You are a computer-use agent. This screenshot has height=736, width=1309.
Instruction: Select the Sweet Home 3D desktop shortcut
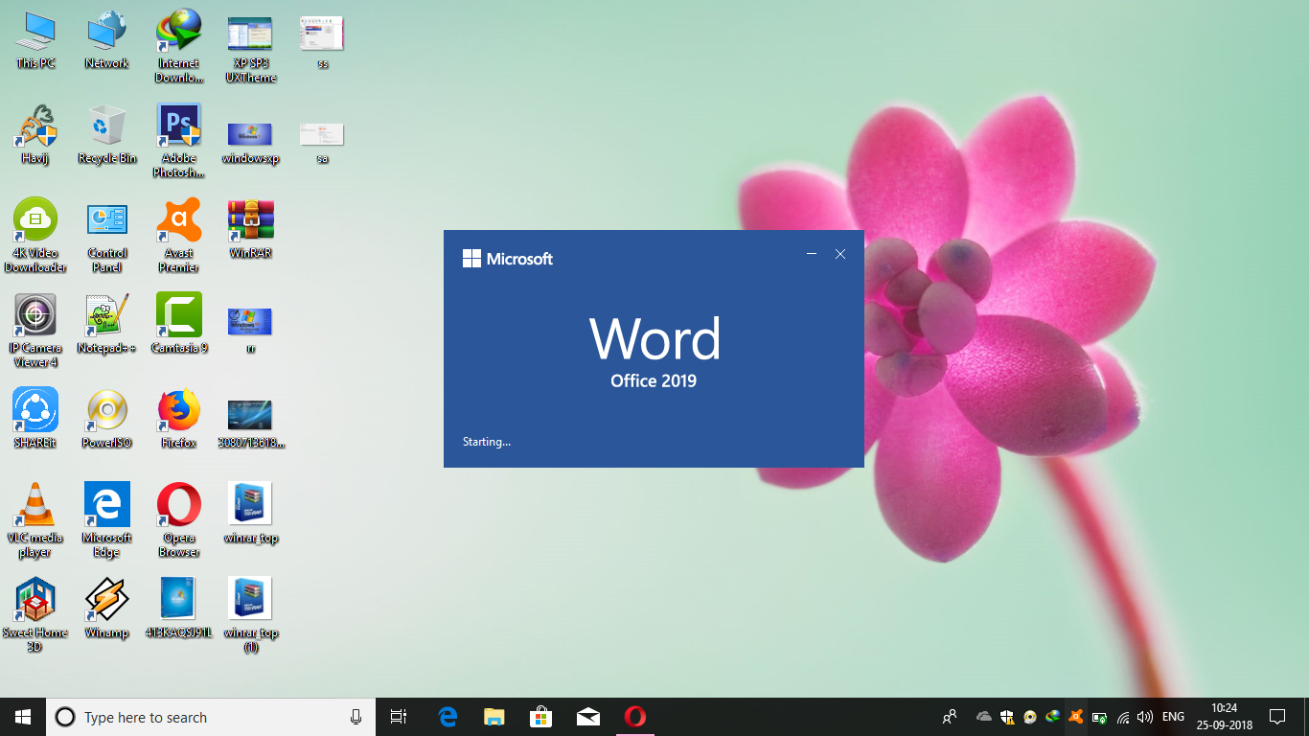pyautogui.click(x=35, y=615)
